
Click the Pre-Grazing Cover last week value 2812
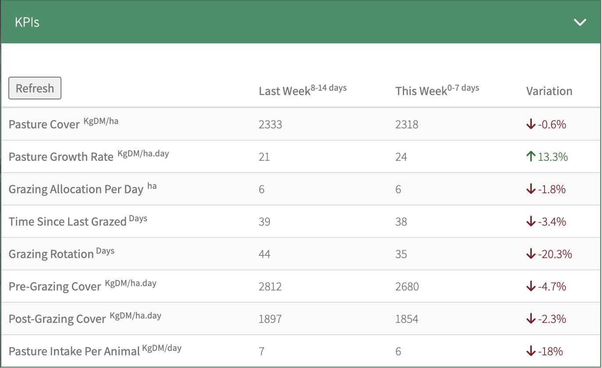pyautogui.click(x=270, y=287)
